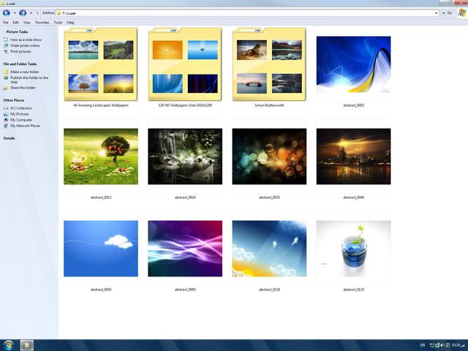468x351 pixels.
Task: Open My Pictures in Other Places
Action: [x=20, y=114]
